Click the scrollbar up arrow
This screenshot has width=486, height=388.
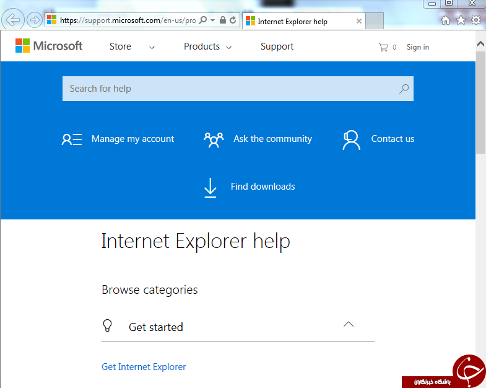(x=480, y=44)
